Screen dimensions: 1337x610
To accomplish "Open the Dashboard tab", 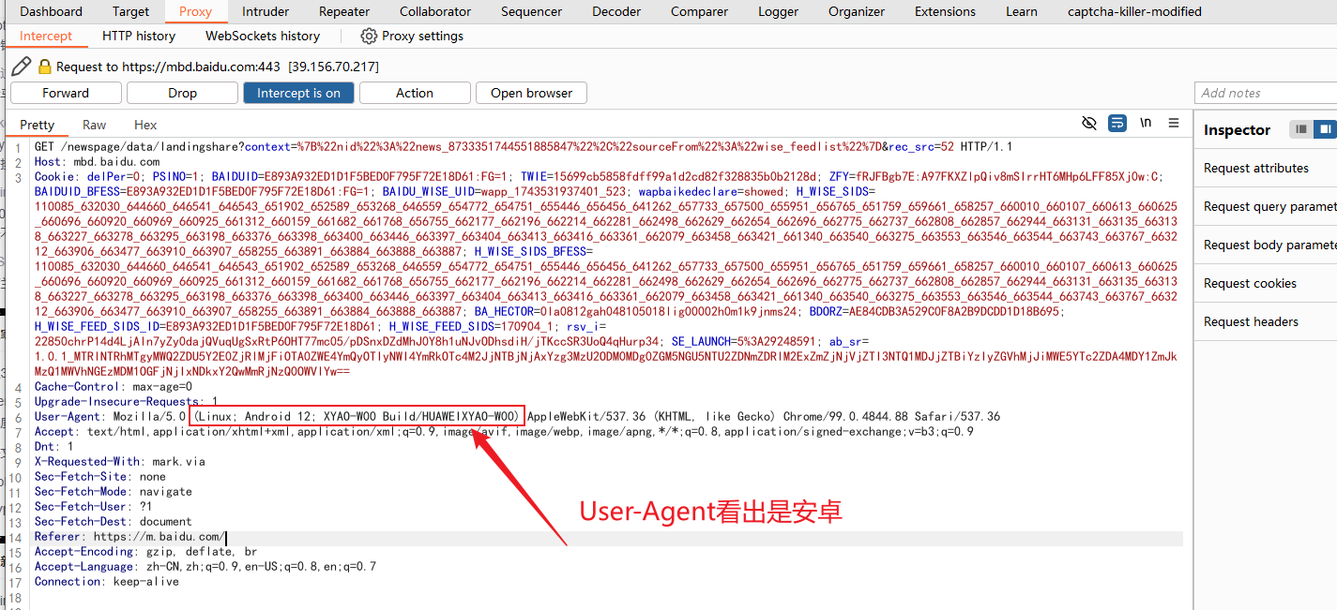I will [51, 11].
